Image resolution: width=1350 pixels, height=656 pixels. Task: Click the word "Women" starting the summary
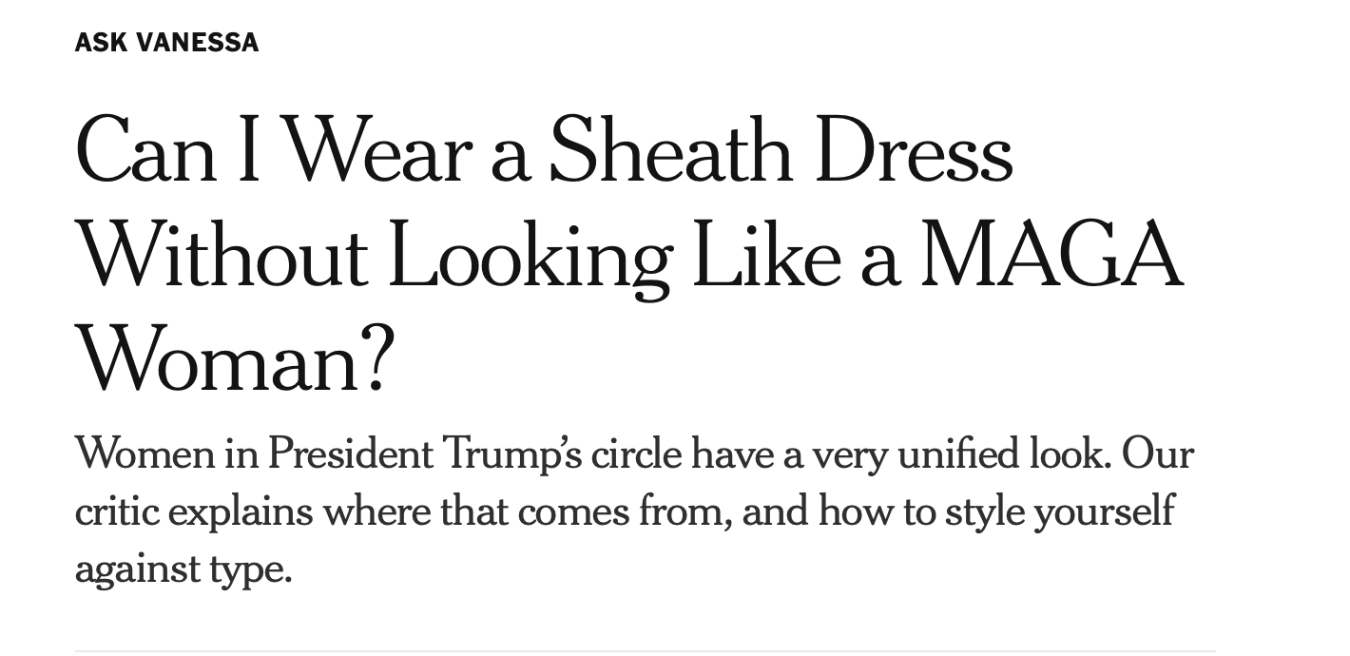tap(145, 453)
